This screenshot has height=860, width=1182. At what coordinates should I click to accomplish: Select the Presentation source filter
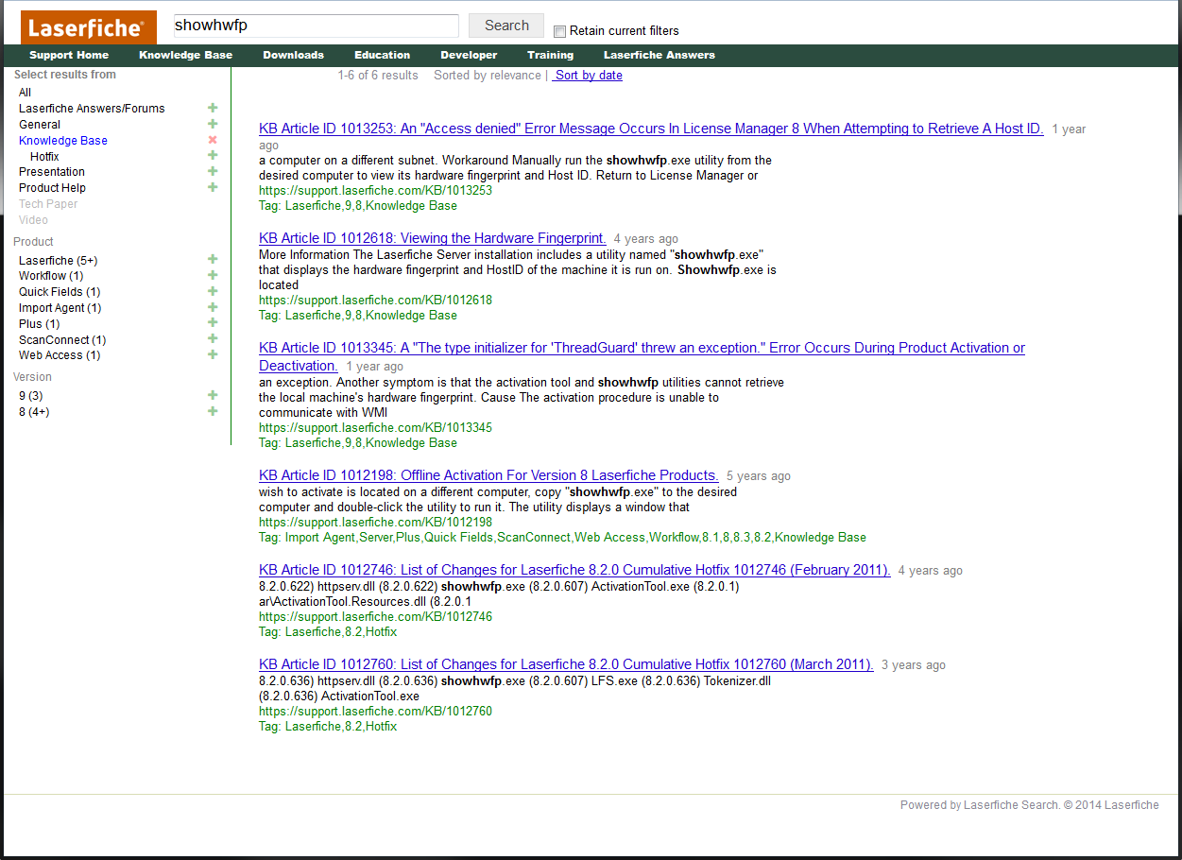point(52,172)
